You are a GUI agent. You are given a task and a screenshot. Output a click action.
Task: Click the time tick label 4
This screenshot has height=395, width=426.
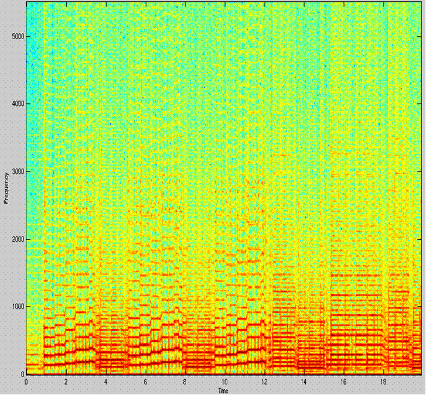(105, 382)
